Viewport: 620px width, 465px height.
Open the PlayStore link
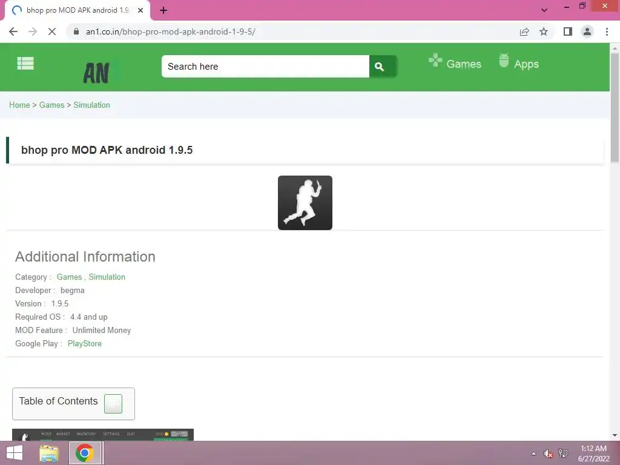pyautogui.click(x=85, y=343)
